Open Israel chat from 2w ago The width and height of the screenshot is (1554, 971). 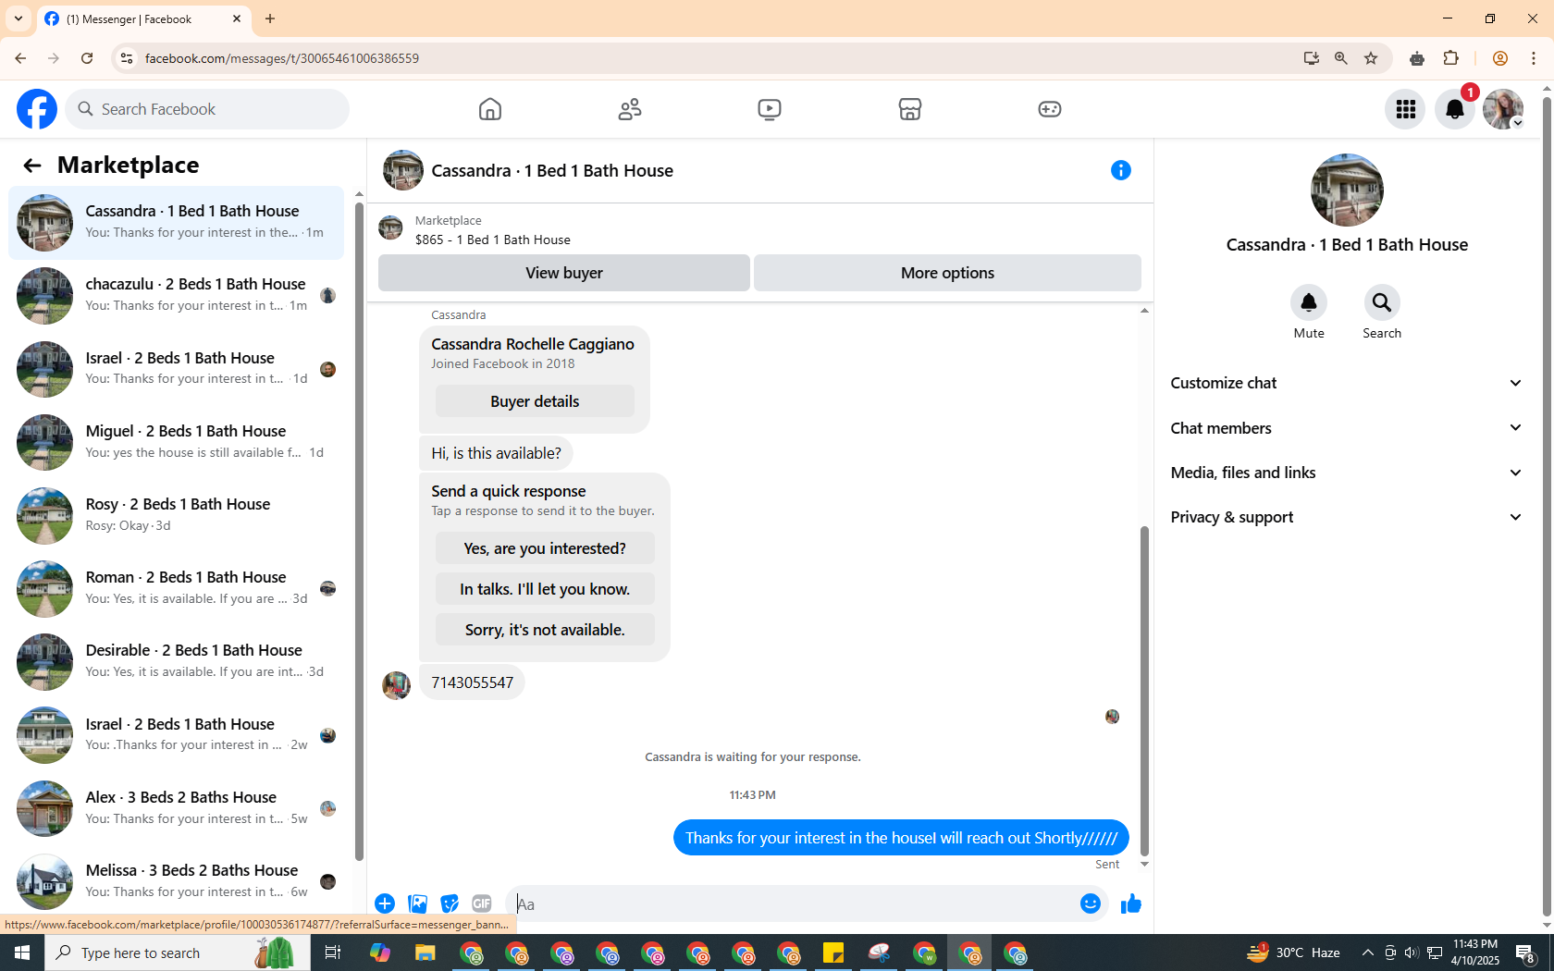[x=176, y=735]
